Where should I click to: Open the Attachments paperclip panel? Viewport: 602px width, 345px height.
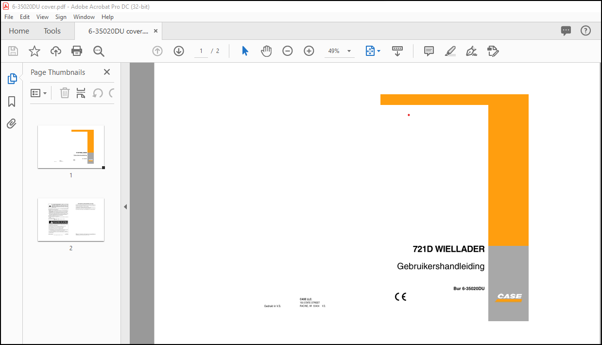[12, 124]
